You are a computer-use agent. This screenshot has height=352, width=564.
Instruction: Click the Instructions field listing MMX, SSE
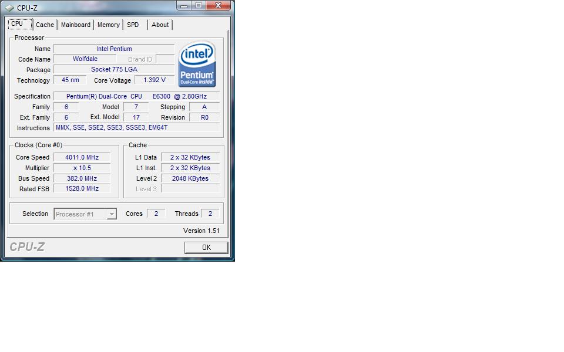pos(136,127)
